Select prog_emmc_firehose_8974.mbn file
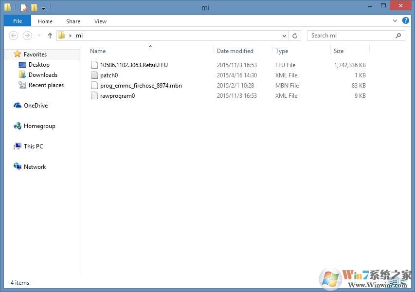The height and width of the screenshot is (292, 415). 141,86
